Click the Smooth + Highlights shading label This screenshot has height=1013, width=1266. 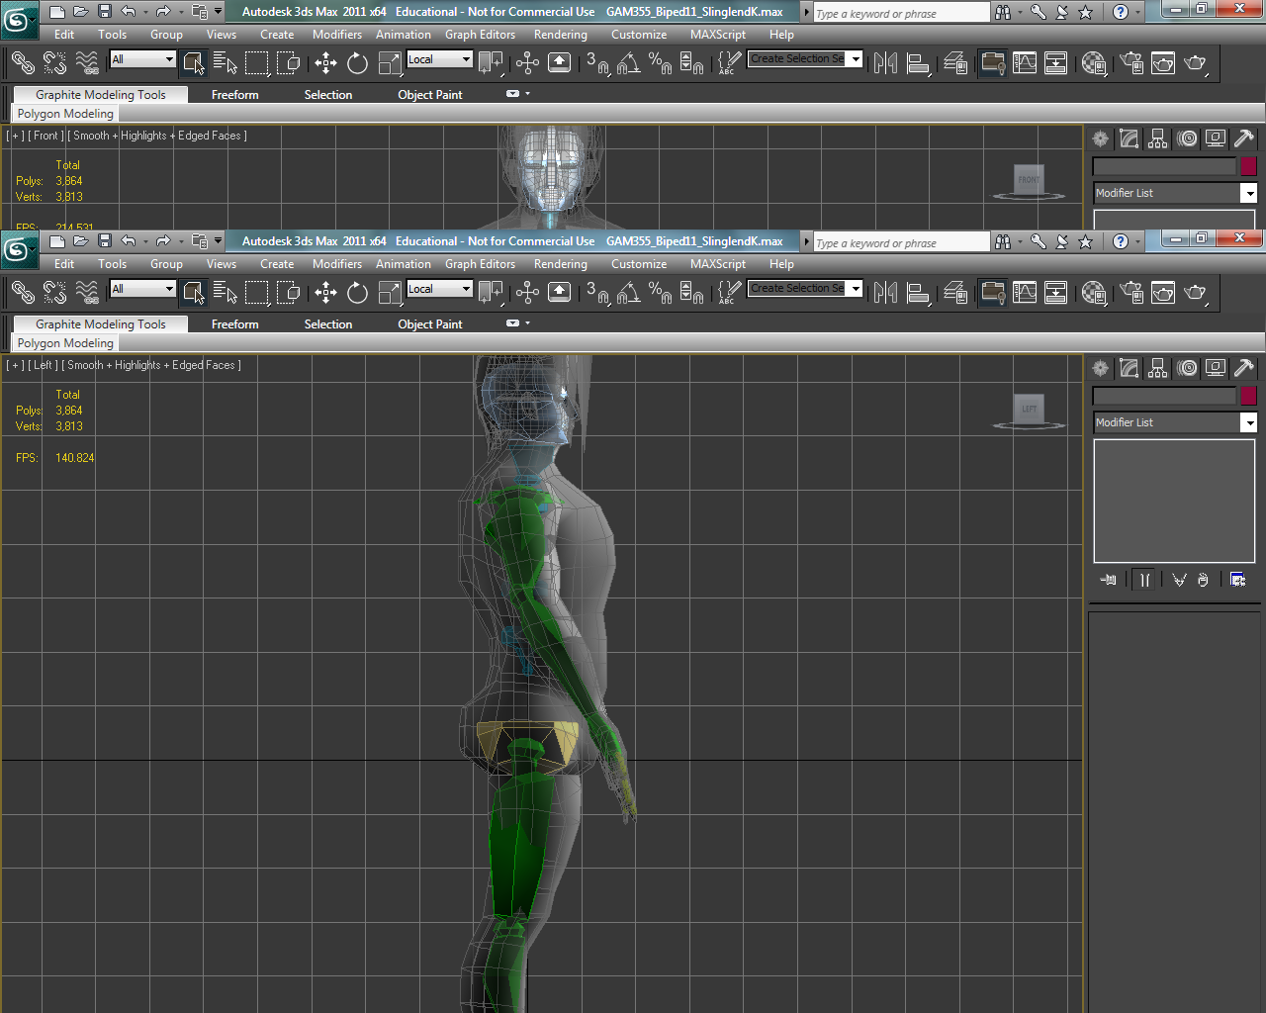pos(148,365)
